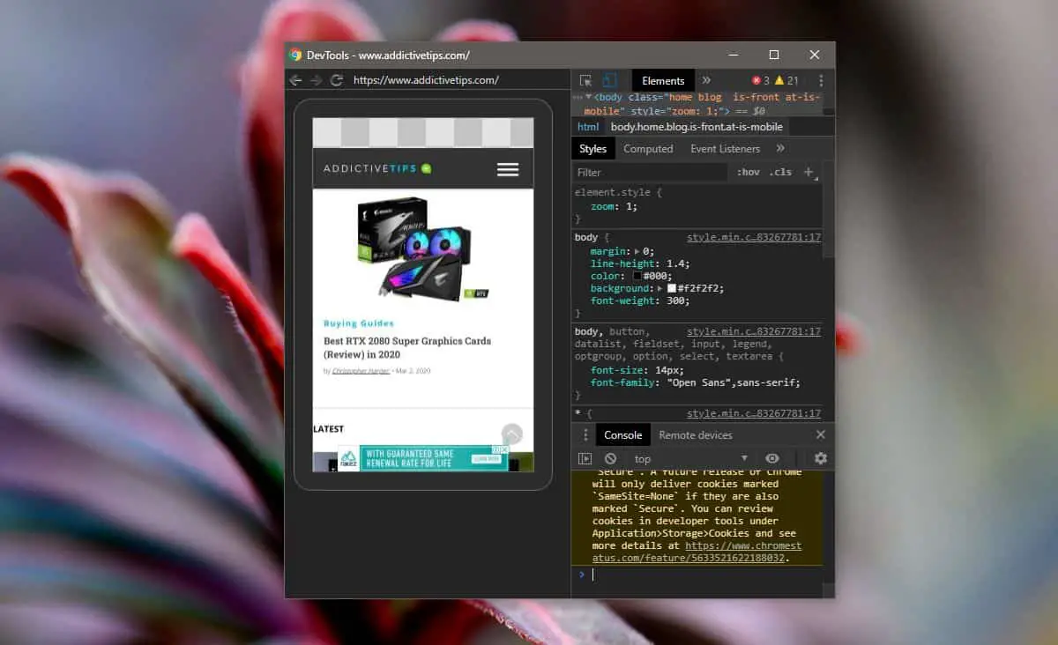Show more DevTools panels next to Elements
This screenshot has height=645, width=1058.
click(706, 80)
